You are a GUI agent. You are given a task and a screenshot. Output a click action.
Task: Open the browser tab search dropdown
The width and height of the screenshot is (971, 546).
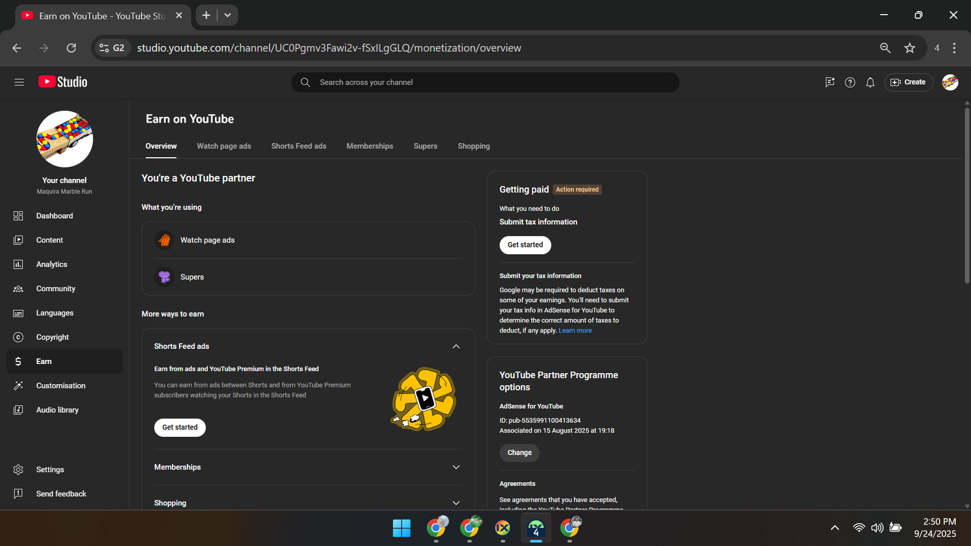point(228,15)
